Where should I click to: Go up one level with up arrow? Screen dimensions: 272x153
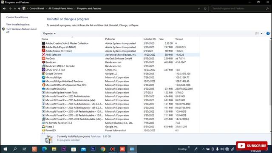19,8
